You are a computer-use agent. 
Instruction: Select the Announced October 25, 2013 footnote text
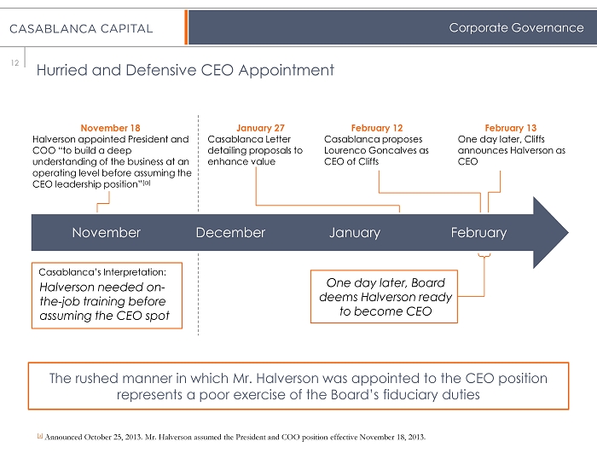235,438
